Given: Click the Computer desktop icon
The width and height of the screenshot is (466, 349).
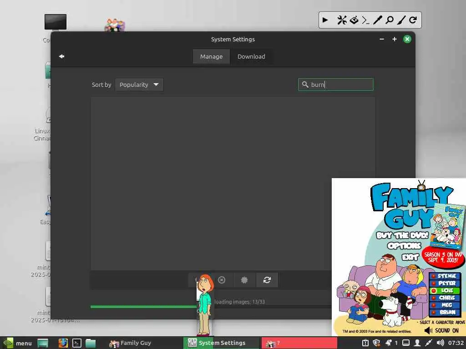Looking at the screenshot, I should (x=55, y=22).
